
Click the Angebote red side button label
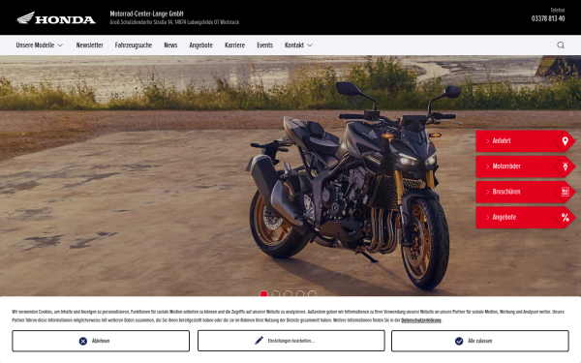pos(504,218)
